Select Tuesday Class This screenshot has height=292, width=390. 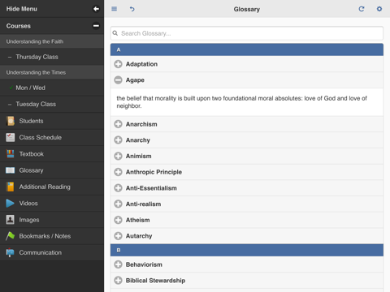pyautogui.click(x=52, y=104)
